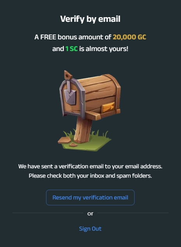Screen dimensions: 181x247
Task: Click the "or" divider label
Action: [x=90, y=213]
